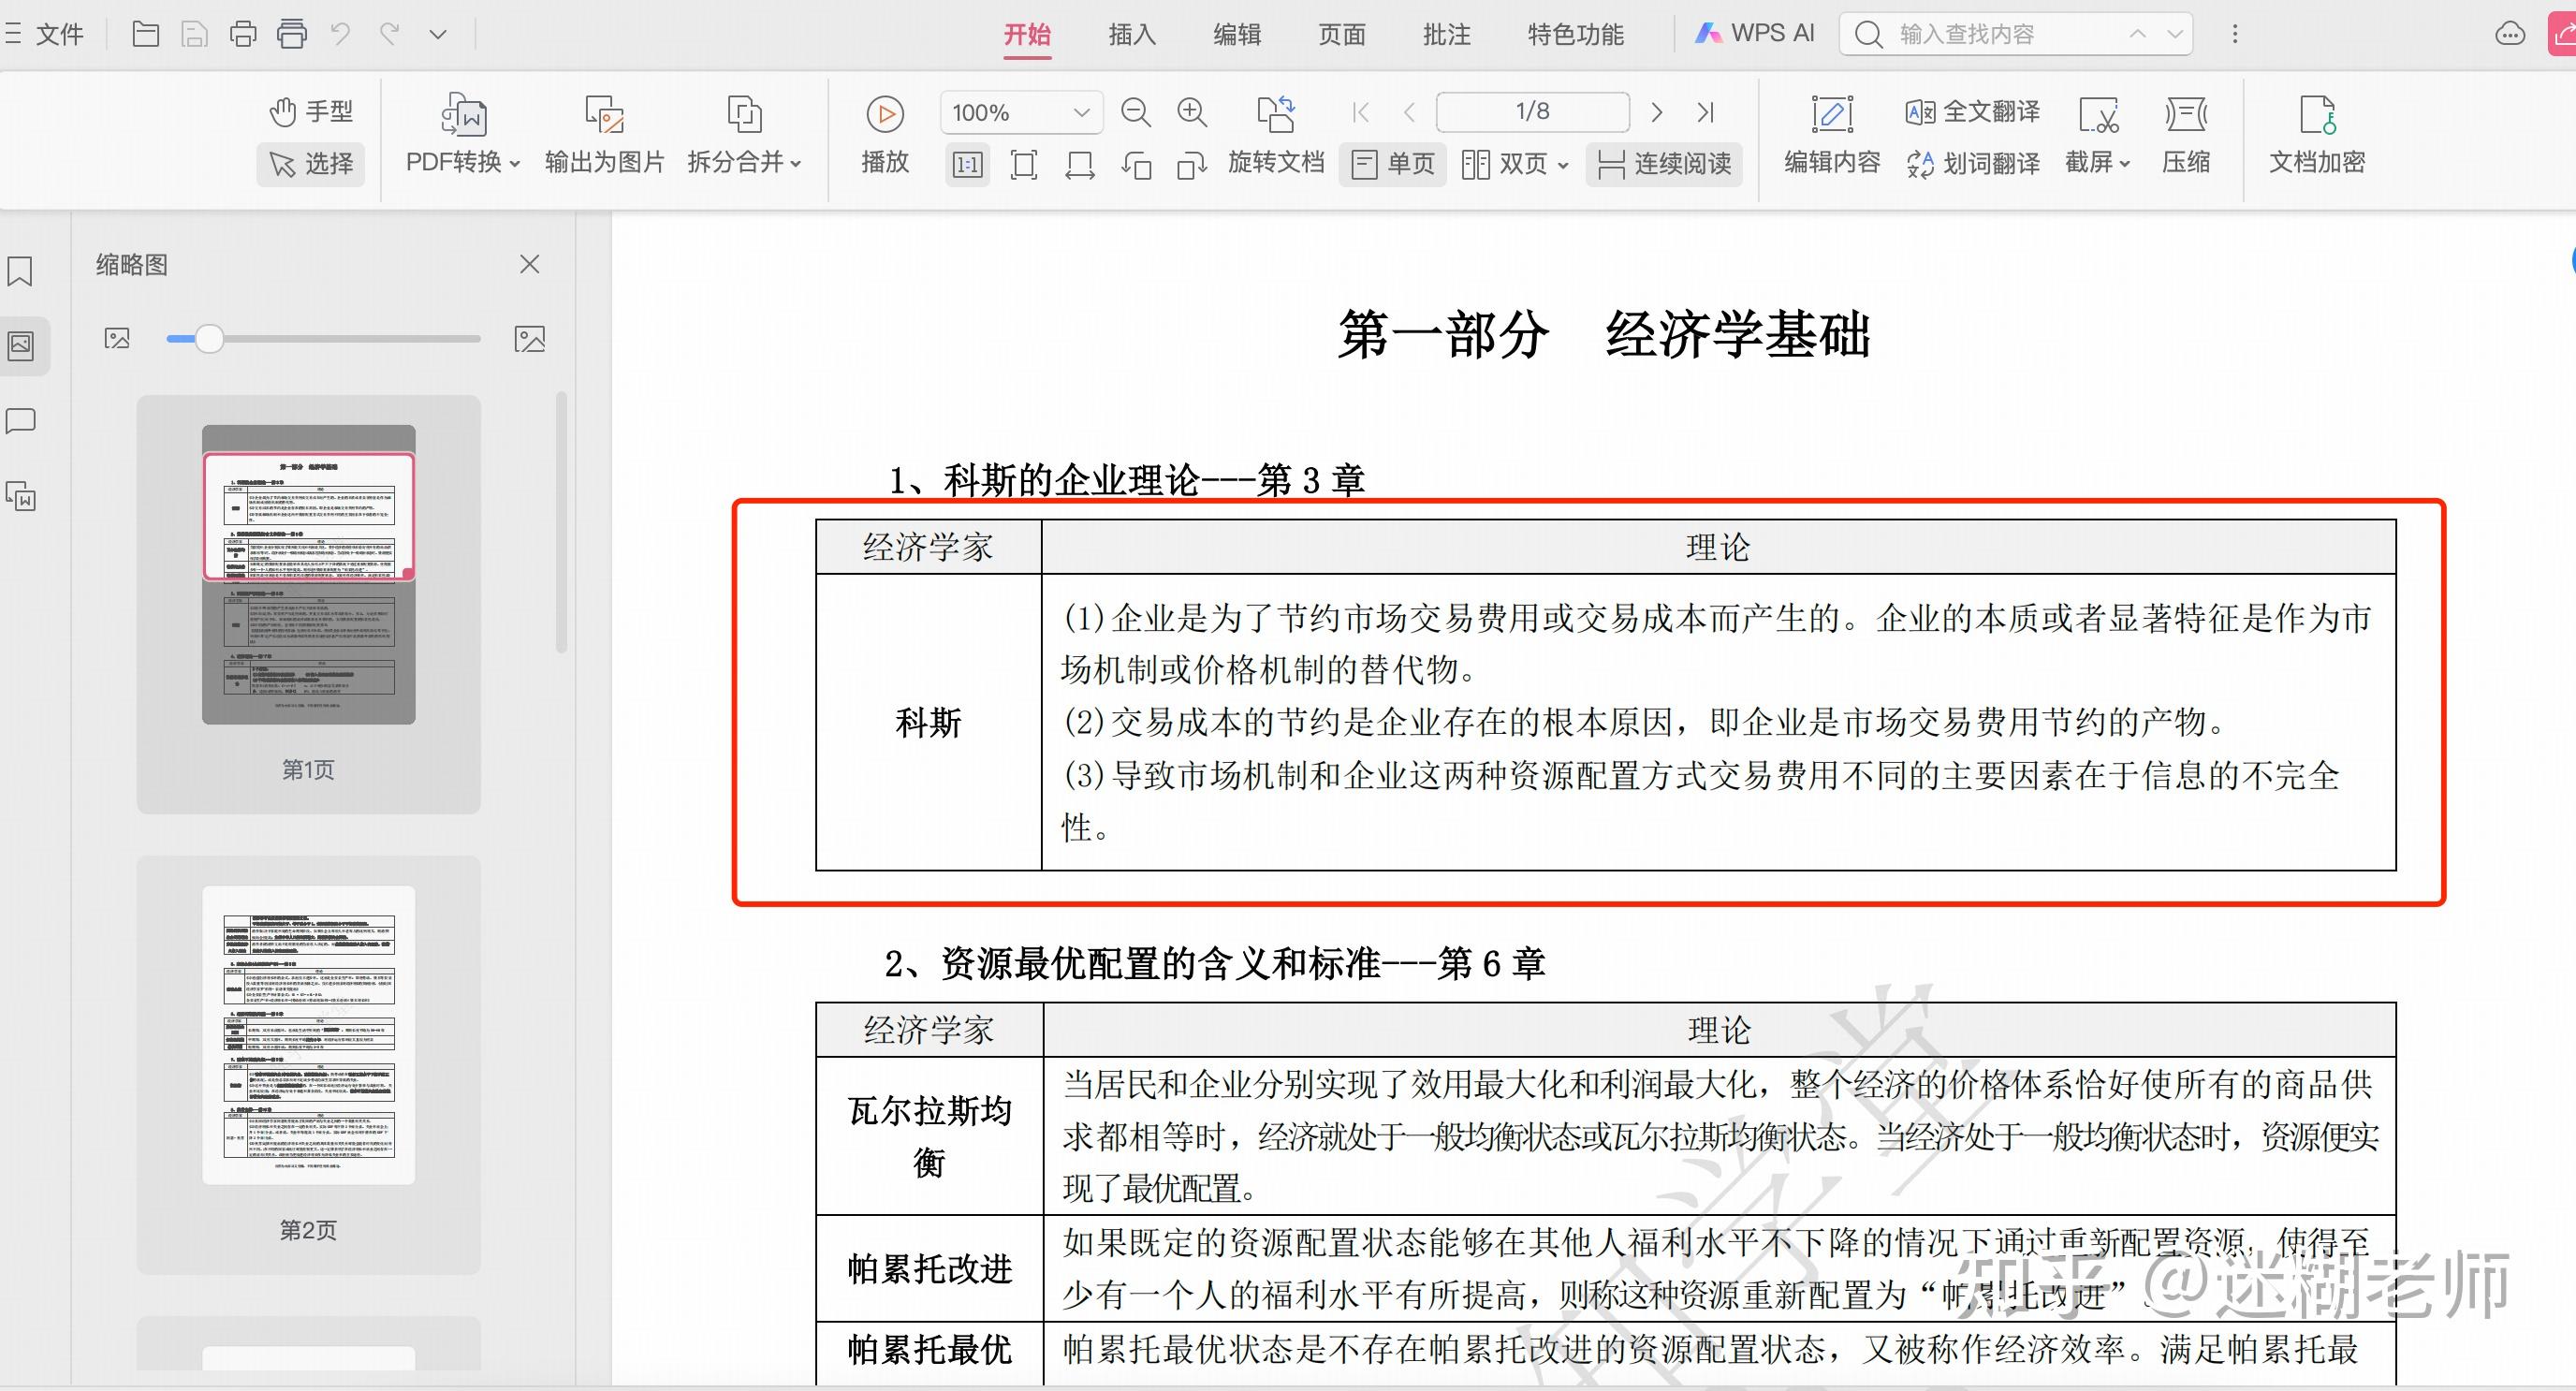Viewport: 2576px width, 1391px height.
Task: Click the WPS AI button
Action: point(1753,33)
